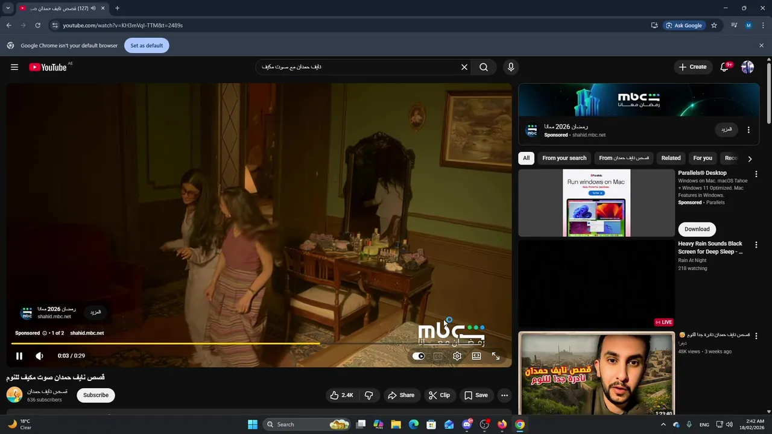Click the Create button
The height and width of the screenshot is (434, 772).
tap(692, 67)
